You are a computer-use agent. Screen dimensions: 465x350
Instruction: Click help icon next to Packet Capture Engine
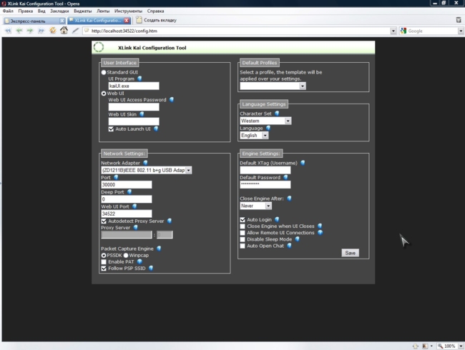(159, 248)
